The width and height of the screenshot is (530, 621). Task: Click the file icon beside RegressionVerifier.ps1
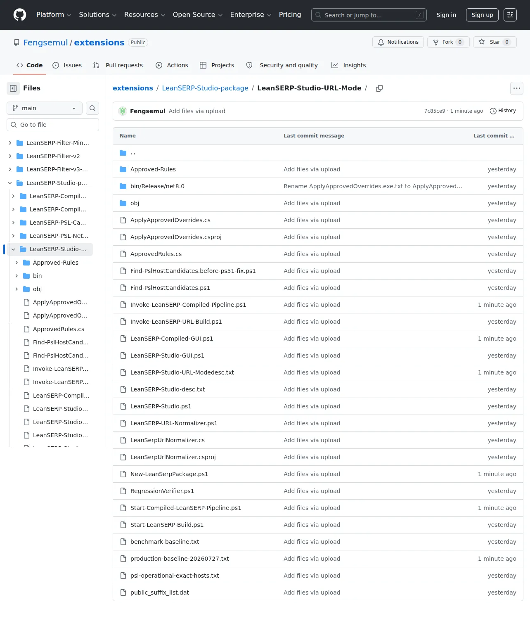(123, 491)
